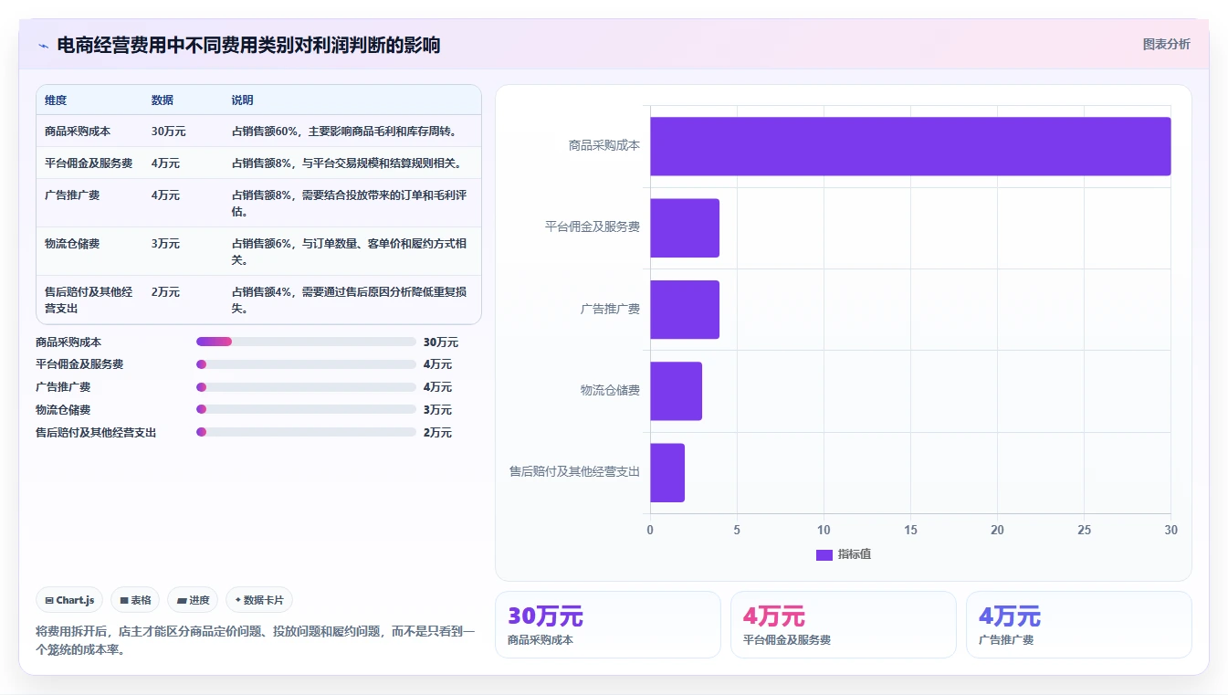1228x695 pixels.
Task: Click the 物流仓储费 table row name
Action: point(72,244)
